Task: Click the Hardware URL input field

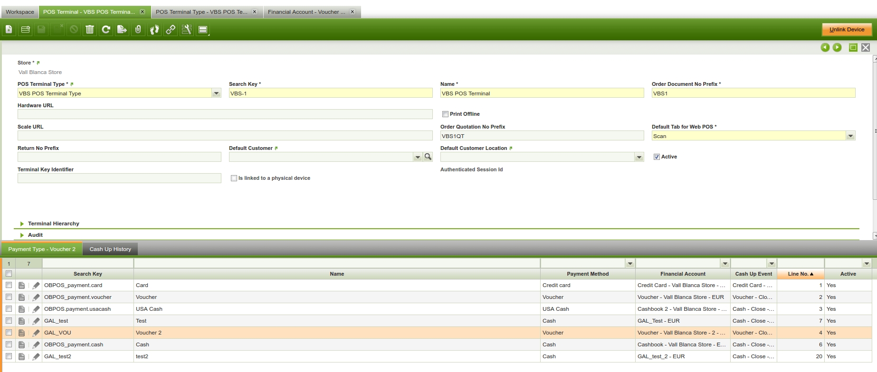Action: point(225,114)
